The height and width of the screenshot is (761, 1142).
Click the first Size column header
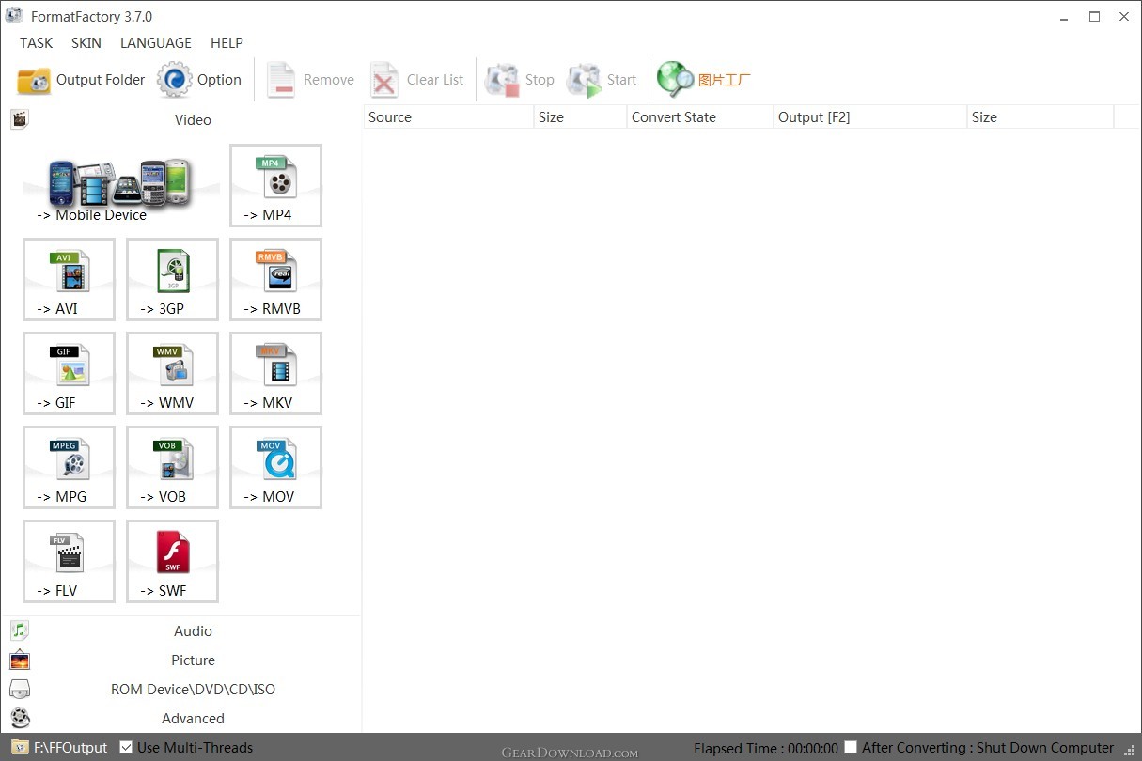[x=580, y=117]
